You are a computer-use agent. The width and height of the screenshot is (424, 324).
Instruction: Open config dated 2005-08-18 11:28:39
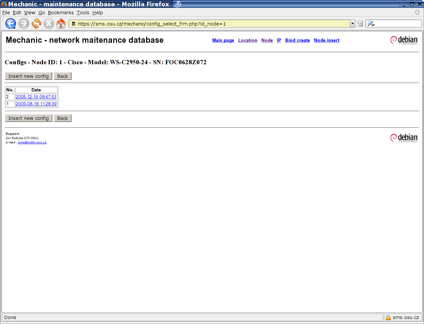tap(36, 104)
